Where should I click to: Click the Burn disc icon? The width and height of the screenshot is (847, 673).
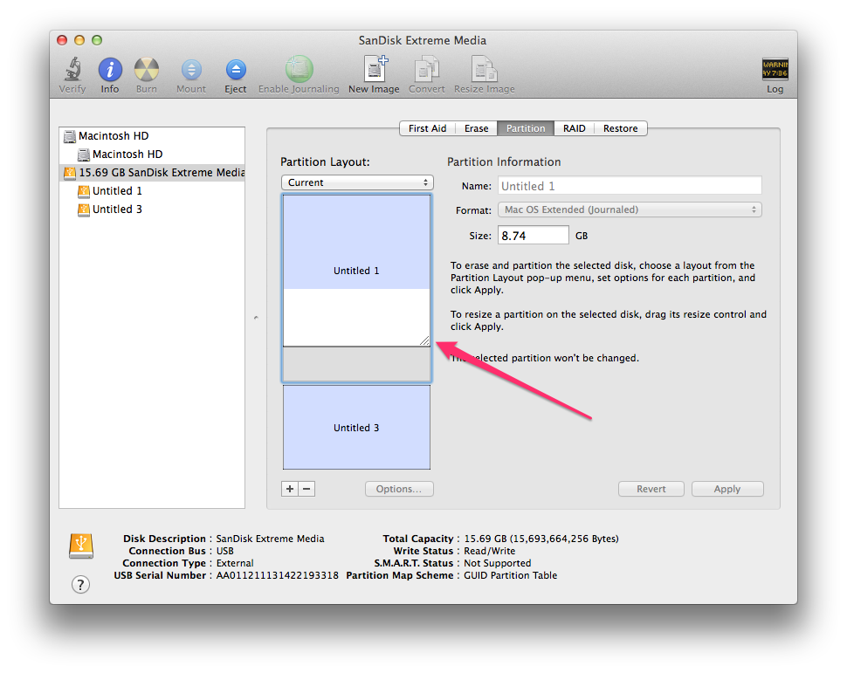click(x=147, y=70)
